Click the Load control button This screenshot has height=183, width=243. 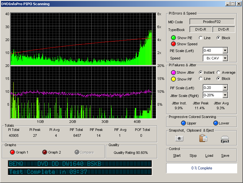[x=209, y=156]
